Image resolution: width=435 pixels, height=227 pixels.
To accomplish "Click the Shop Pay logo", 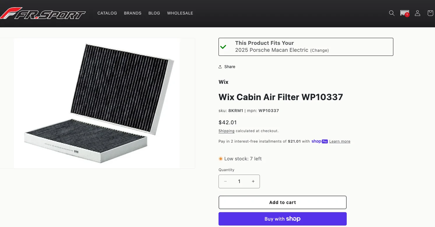I will point(320,141).
